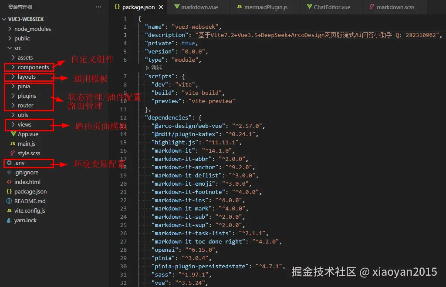This screenshot has height=287, width=446.
Task: Open the explorer panel more actions ellipsis
Action: [x=98, y=7]
